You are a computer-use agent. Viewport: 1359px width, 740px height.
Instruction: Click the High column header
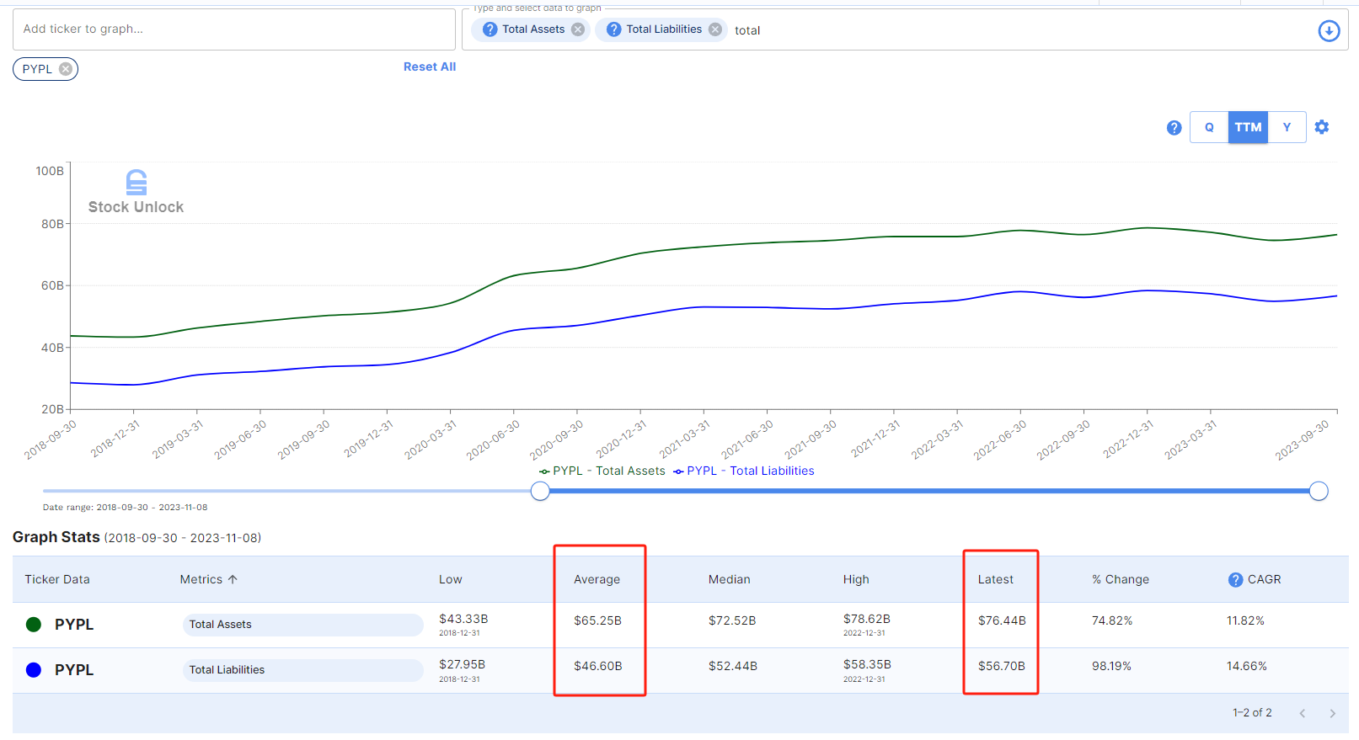[856, 579]
